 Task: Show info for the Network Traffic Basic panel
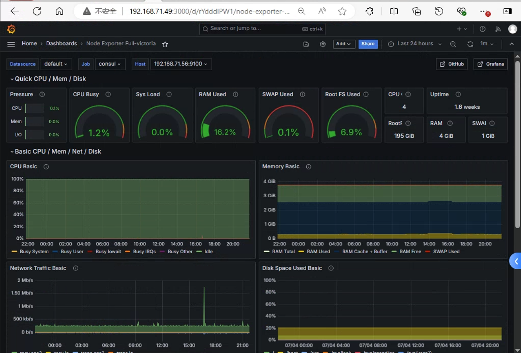pyautogui.click(x=76, y=268)
